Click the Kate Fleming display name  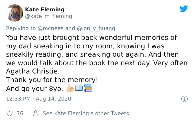coord(45,10)
